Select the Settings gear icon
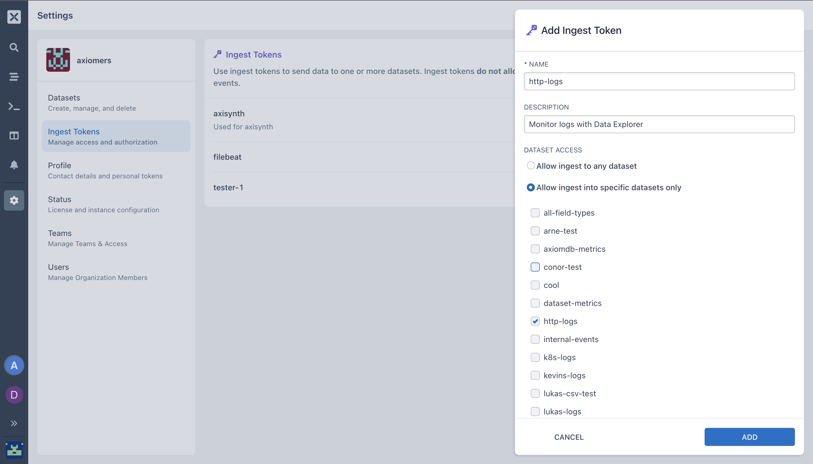Image resolution: width=813 pixels, height=464 pixels. [x=14, y=200]
